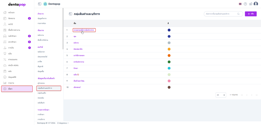Click the คลัง inventory box icon
The height and width of the screenshot is (125, 261).
[x=5, y=71]
